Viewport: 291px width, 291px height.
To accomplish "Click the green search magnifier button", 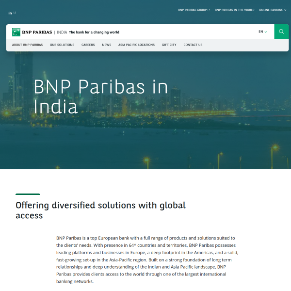I will click(x=281, y=32).
